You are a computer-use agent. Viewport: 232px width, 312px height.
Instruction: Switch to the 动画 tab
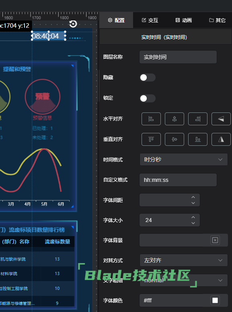(x=184, y=20)
